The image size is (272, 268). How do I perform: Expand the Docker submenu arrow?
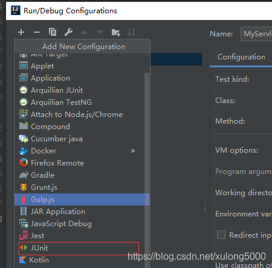tap(133, 151)
